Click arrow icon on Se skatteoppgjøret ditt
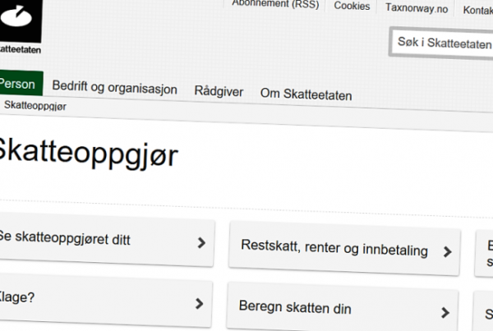493x331 pixels. coord(200,243)
